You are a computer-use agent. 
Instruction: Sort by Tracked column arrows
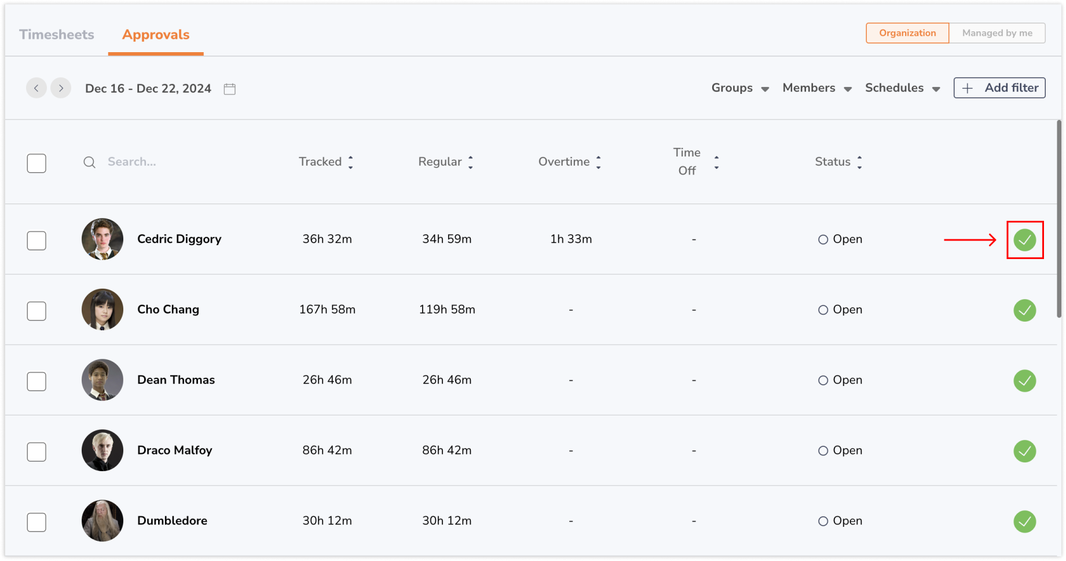point(350,162)
